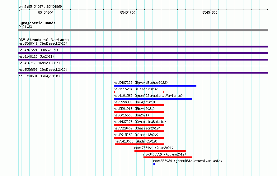Click the red bar of nsv3418005
The width and height of the screenshot is (277, 176).
click(x=139, y=144)
